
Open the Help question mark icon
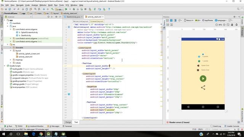[109, 9]
